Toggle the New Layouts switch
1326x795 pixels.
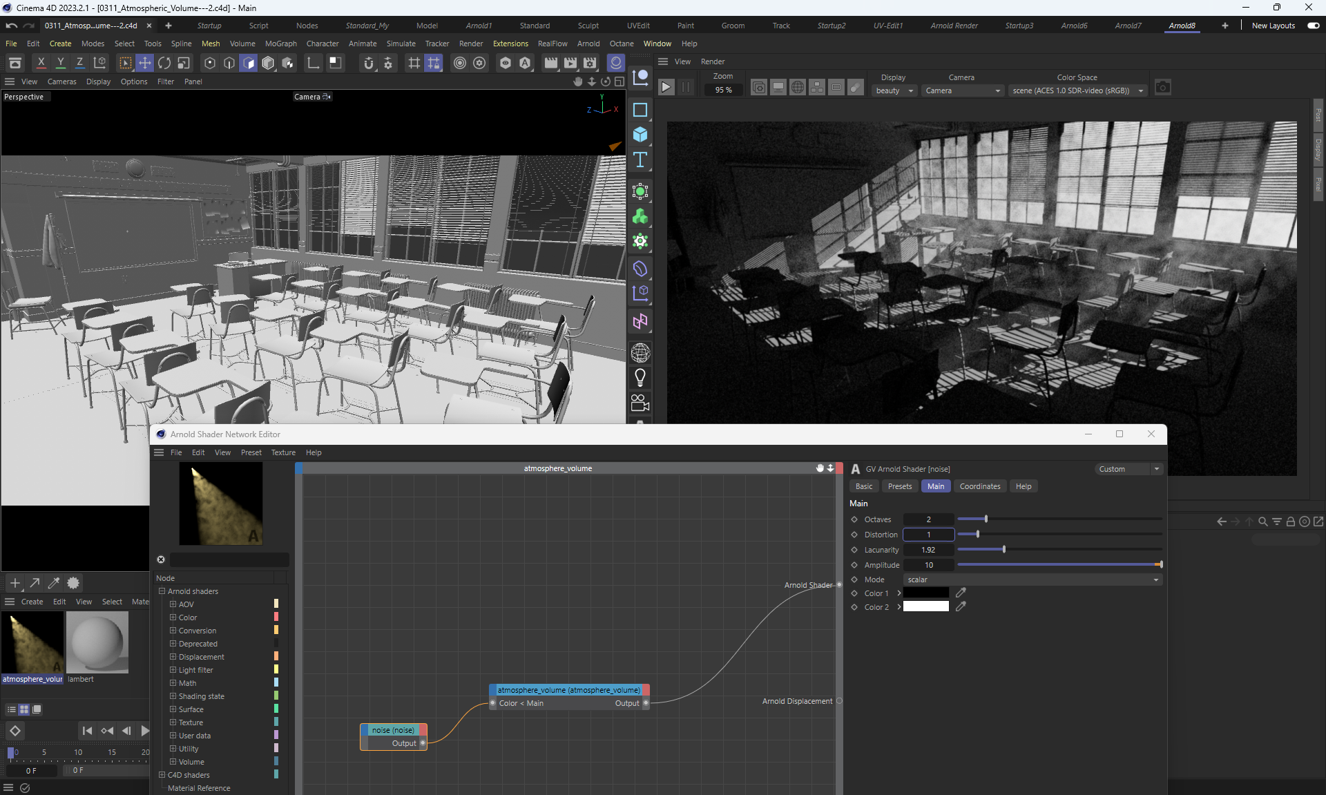pyautogui.click(x=1313, y=26)
